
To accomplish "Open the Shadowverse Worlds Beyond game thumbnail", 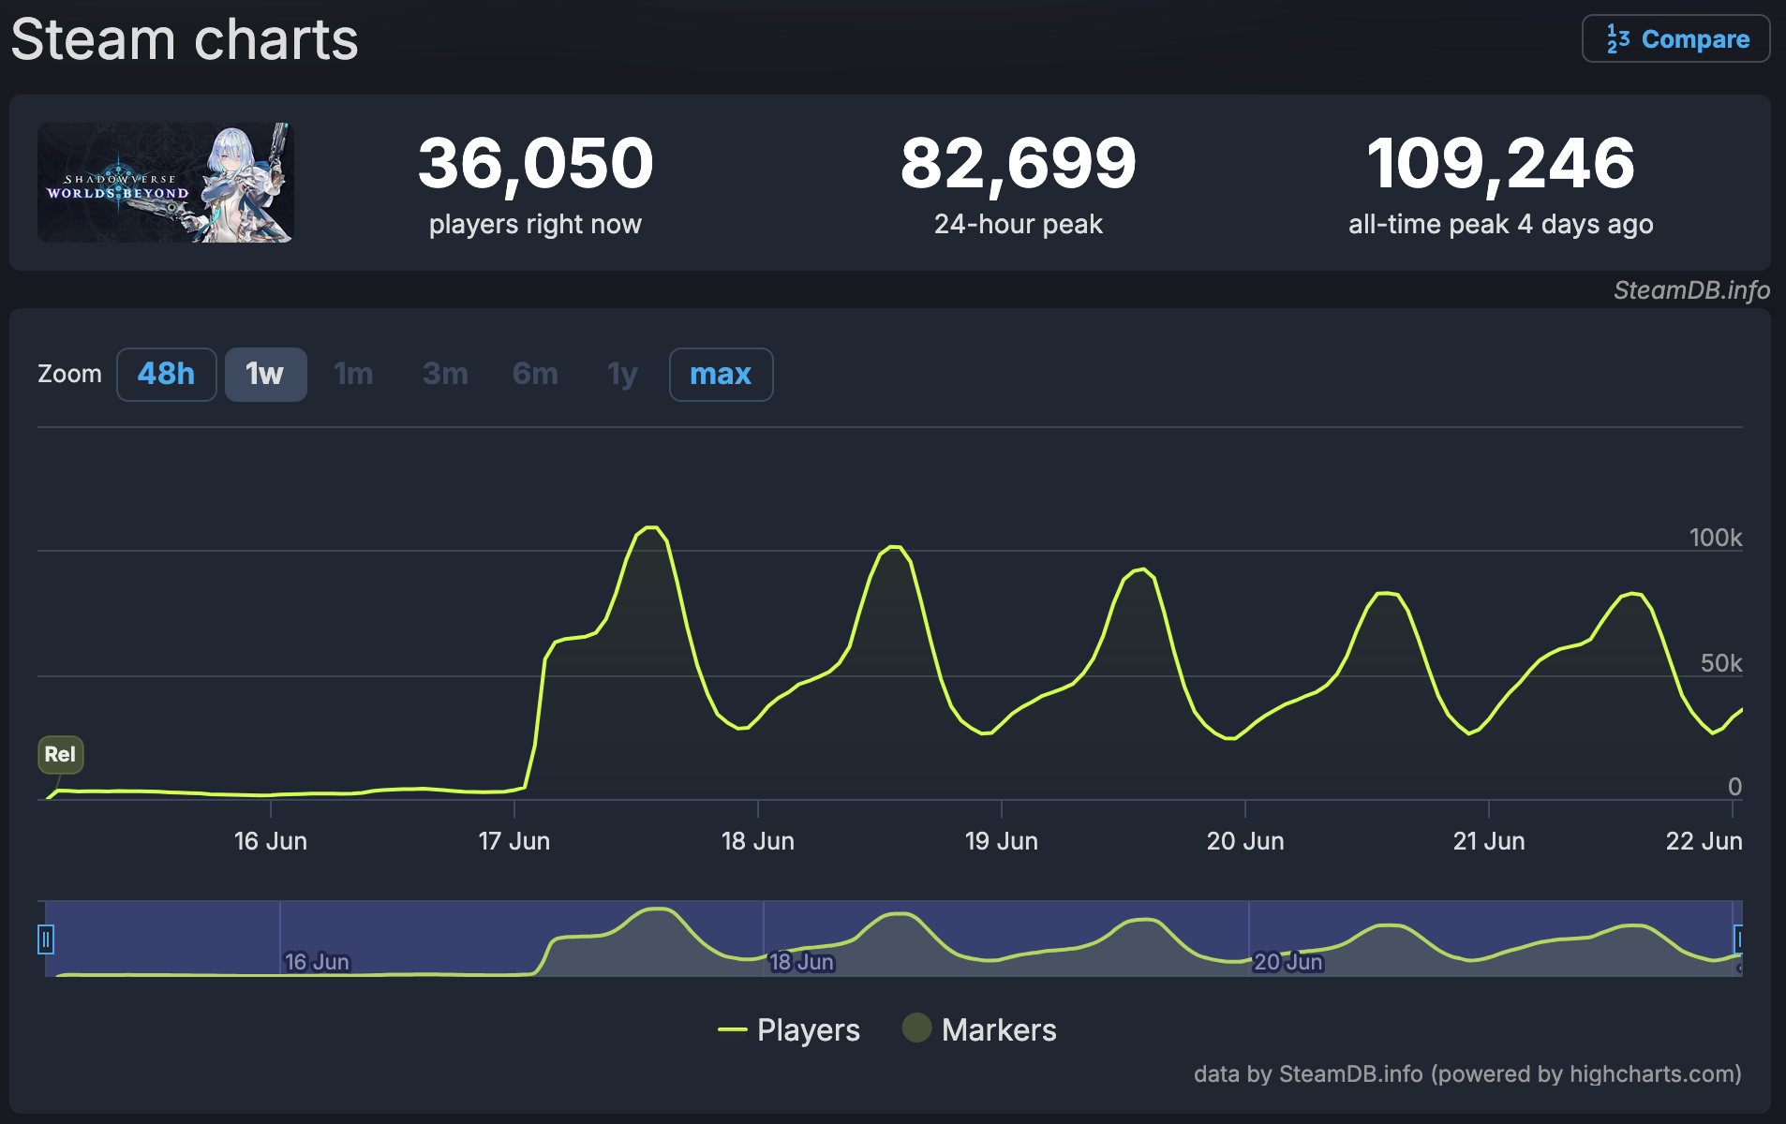I will 166,183.
